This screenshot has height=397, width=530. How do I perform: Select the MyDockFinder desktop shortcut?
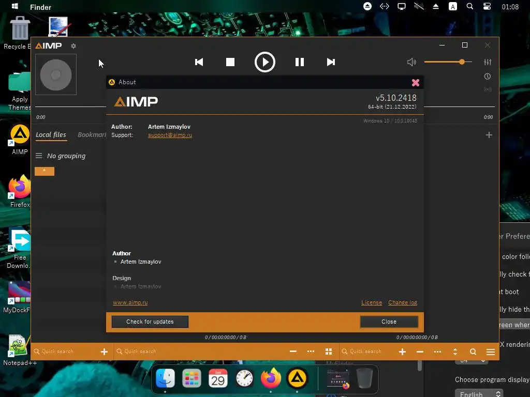tap(18, 297)
